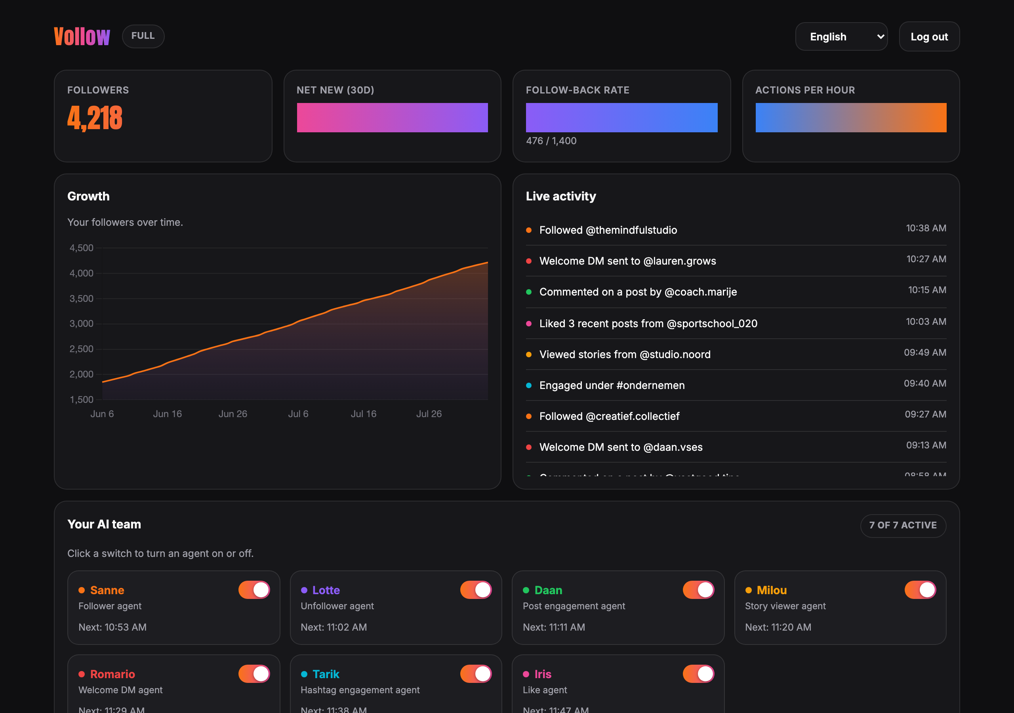
Task: Click 'Unfollower agent' label in Lotte card
Action: [x=337, y=606]
